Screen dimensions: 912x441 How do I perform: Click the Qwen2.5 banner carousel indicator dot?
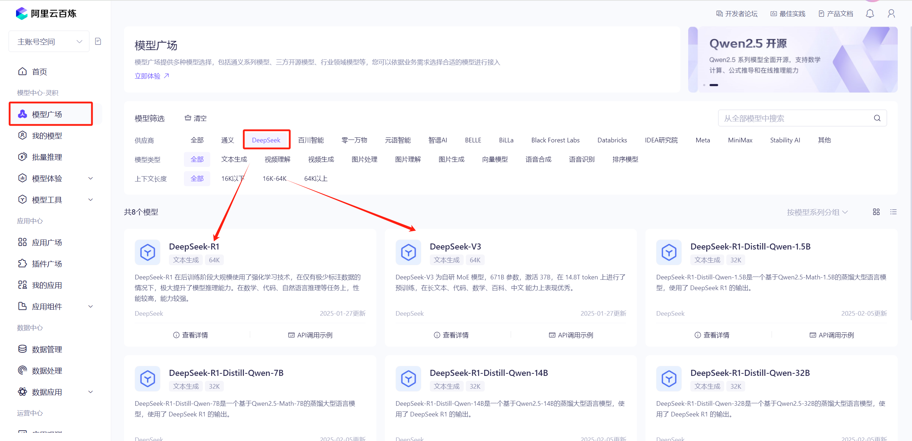click(704, 85)
